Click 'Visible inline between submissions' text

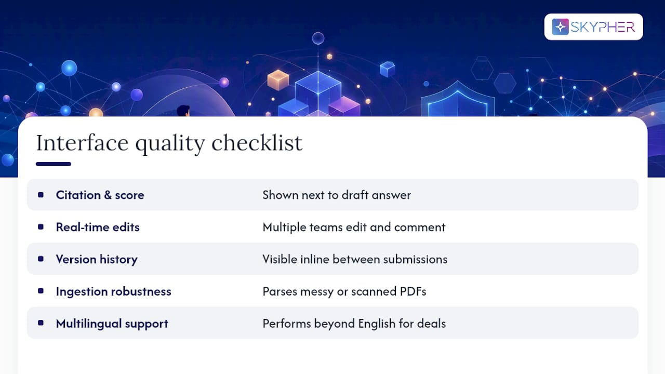(x=355, y=259)
